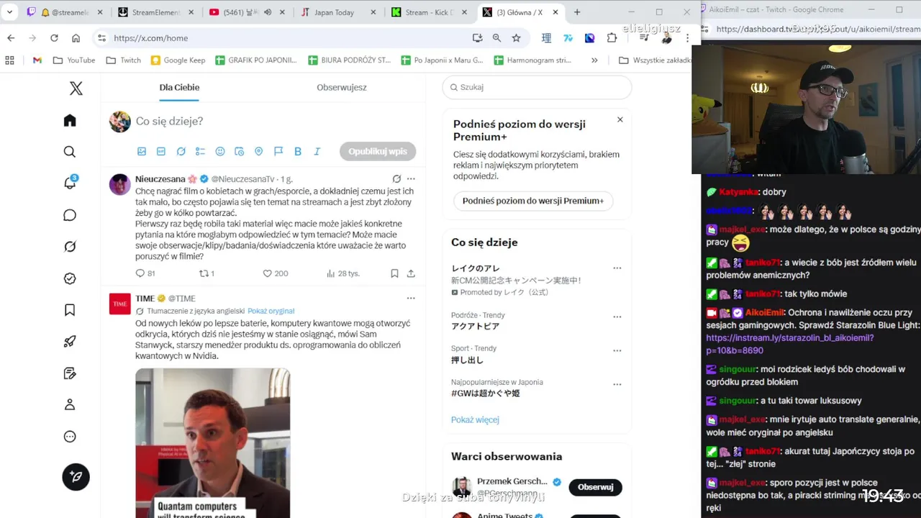Open Explore search in X sidebar
Screen dimensions: 921x518
point(70,152)
